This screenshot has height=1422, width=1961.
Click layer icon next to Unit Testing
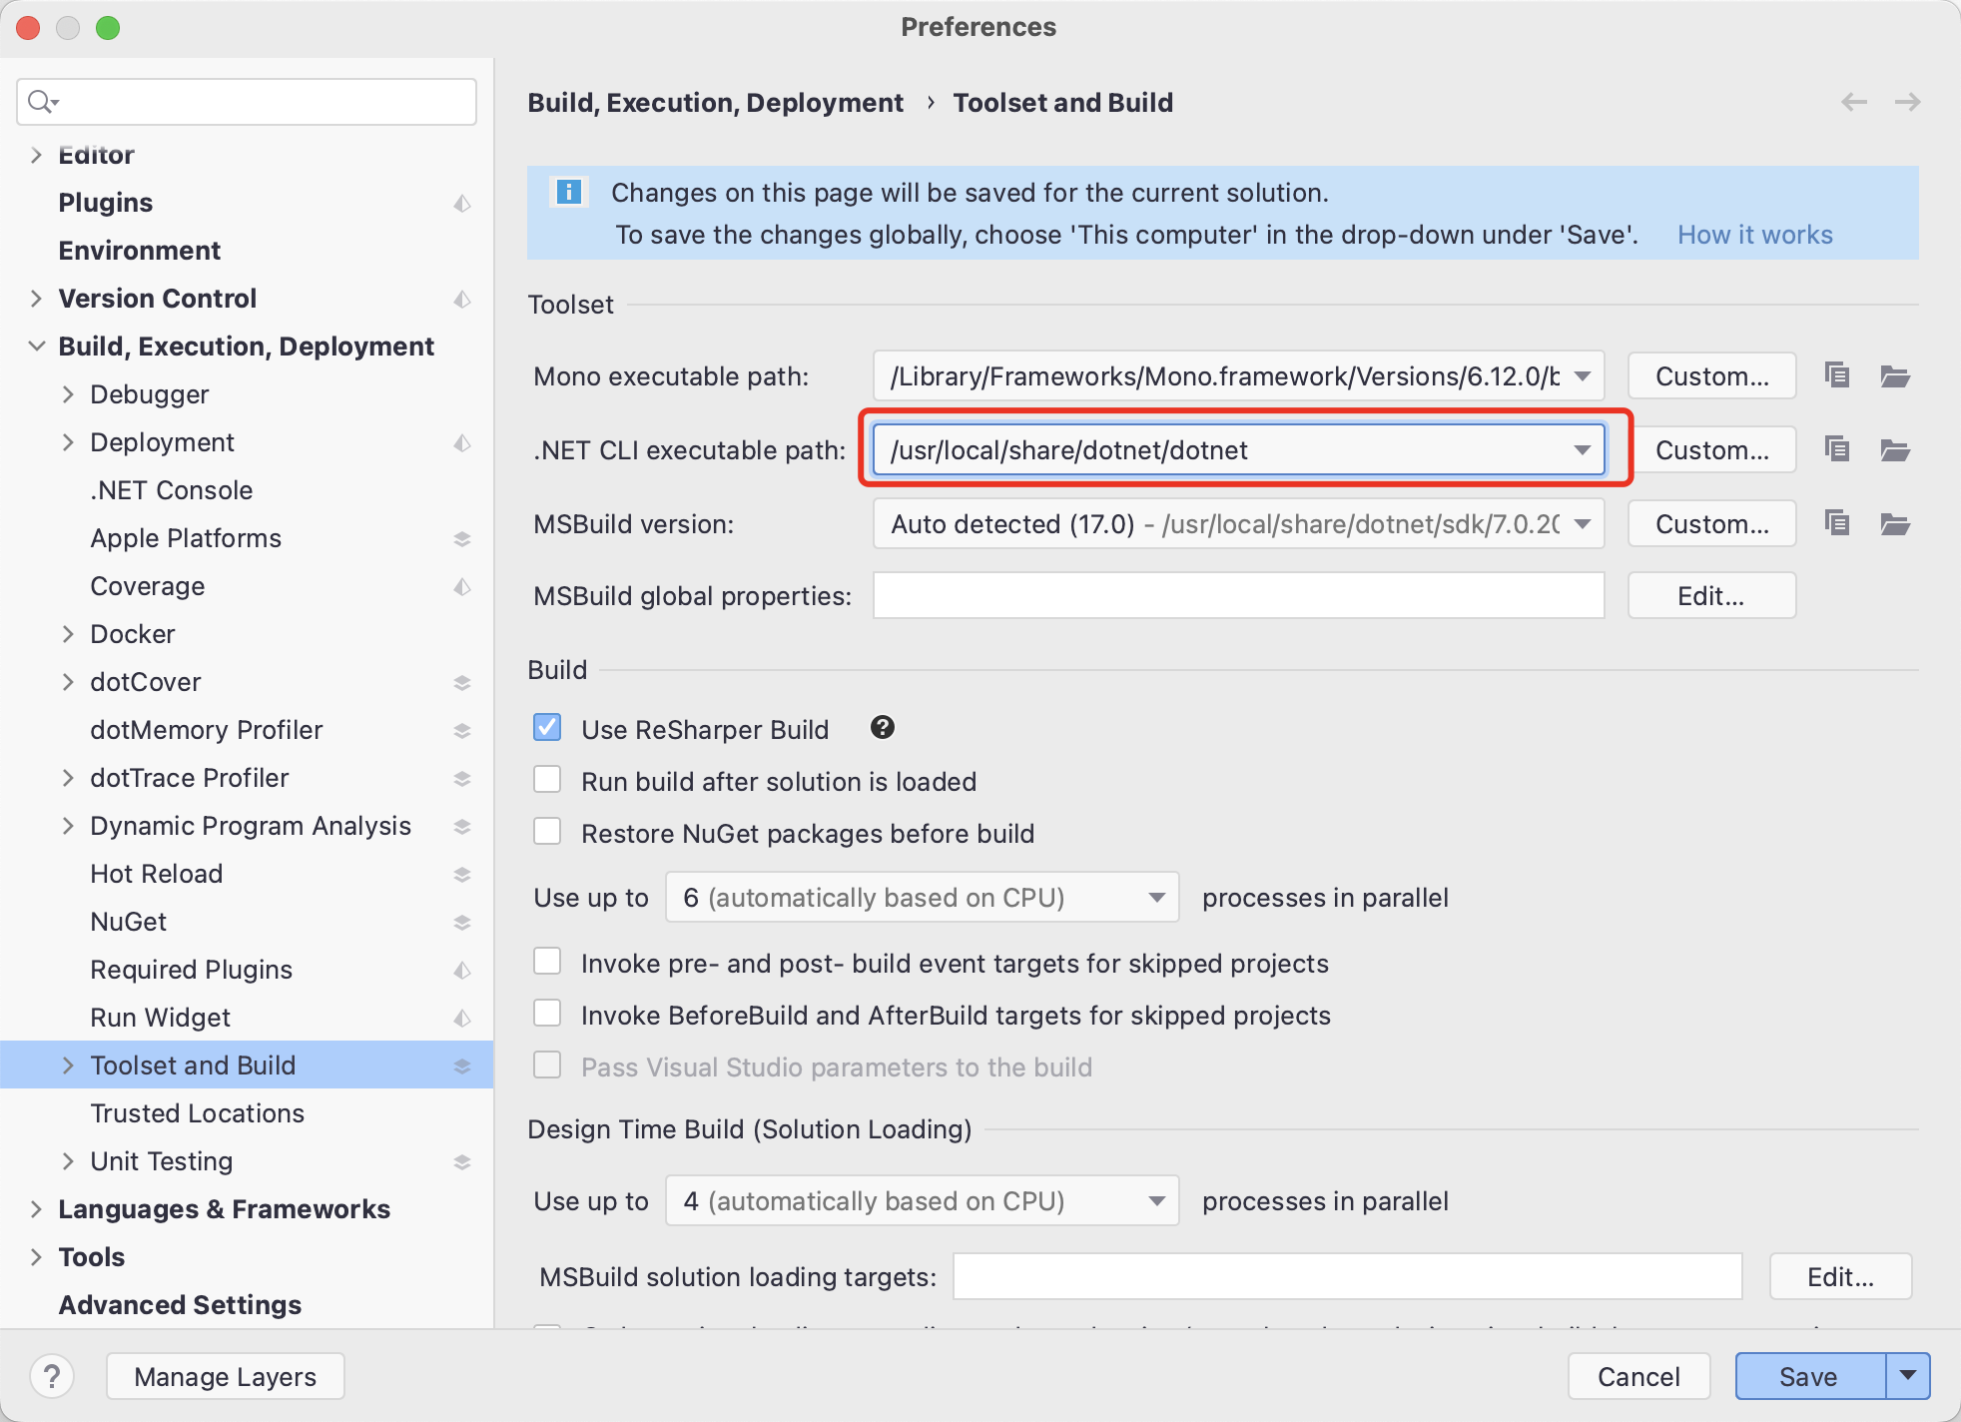pyautogui.click(x=462, y=1161)
